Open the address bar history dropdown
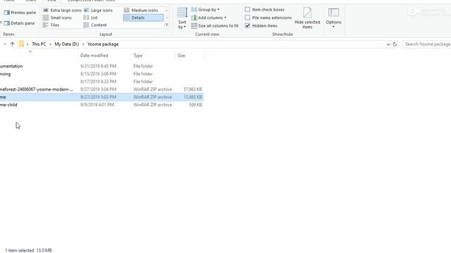The image size is (451, 253). coord(388,44)
